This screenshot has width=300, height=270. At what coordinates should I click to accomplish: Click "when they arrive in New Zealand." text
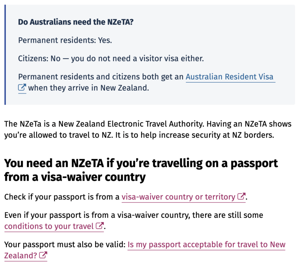[88, 88]
